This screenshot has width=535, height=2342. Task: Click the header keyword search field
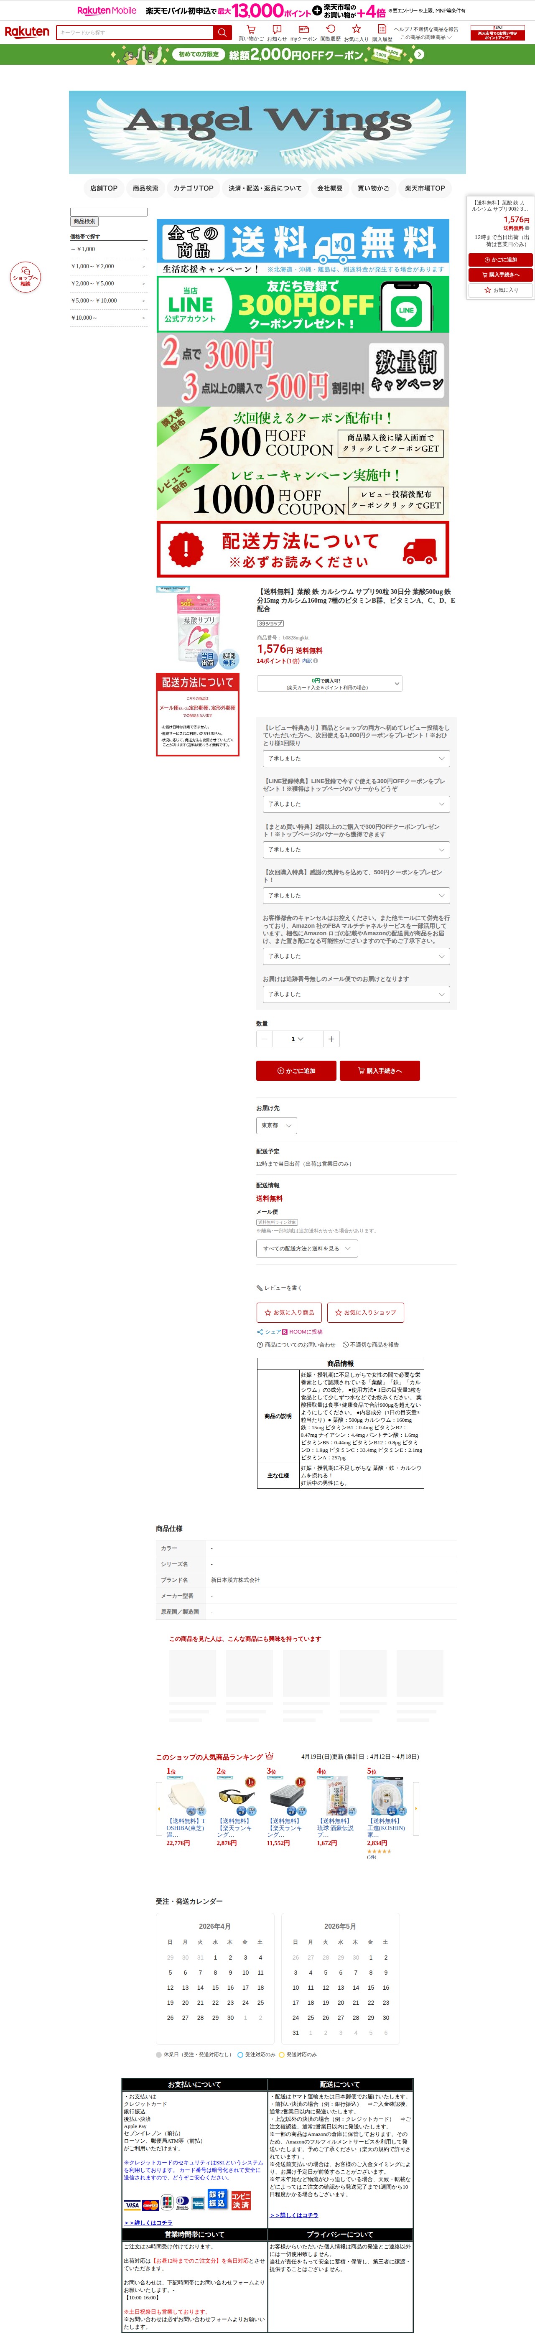tap(135, 32)
